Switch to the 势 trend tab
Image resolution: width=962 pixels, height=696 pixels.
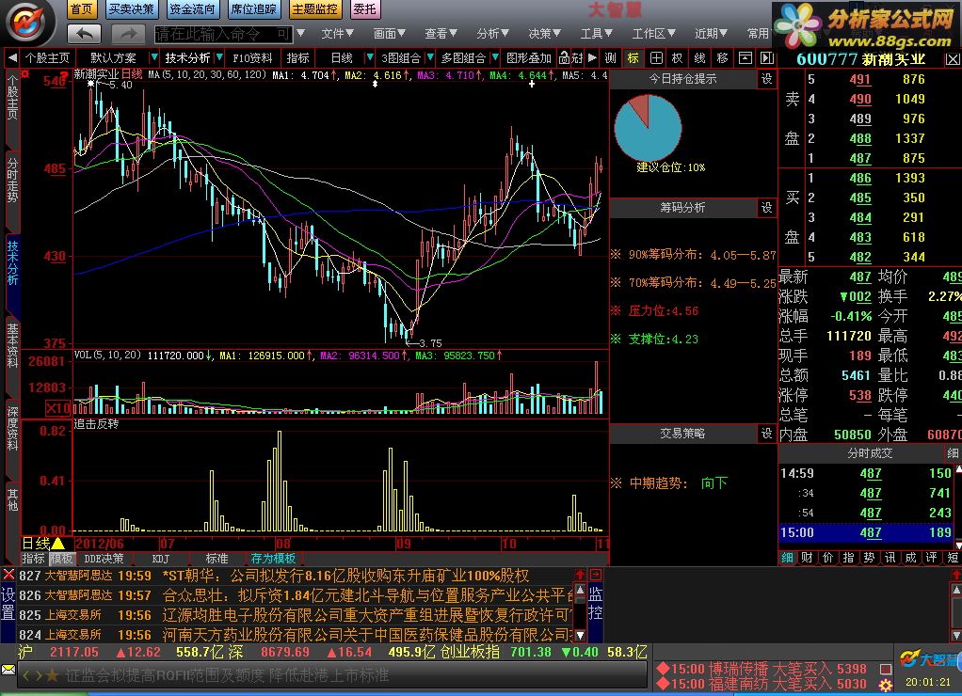click(x=870, y=558)
